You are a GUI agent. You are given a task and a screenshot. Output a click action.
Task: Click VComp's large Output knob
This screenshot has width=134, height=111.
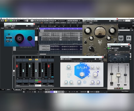click(x=112, y=30)
